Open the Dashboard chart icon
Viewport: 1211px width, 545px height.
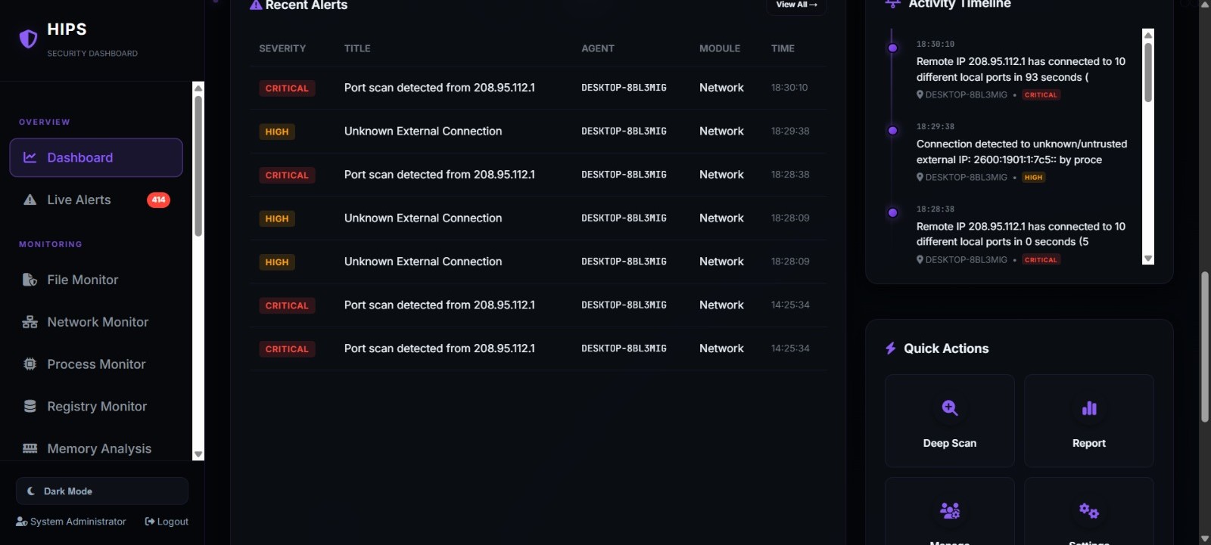tap(30, 157)
